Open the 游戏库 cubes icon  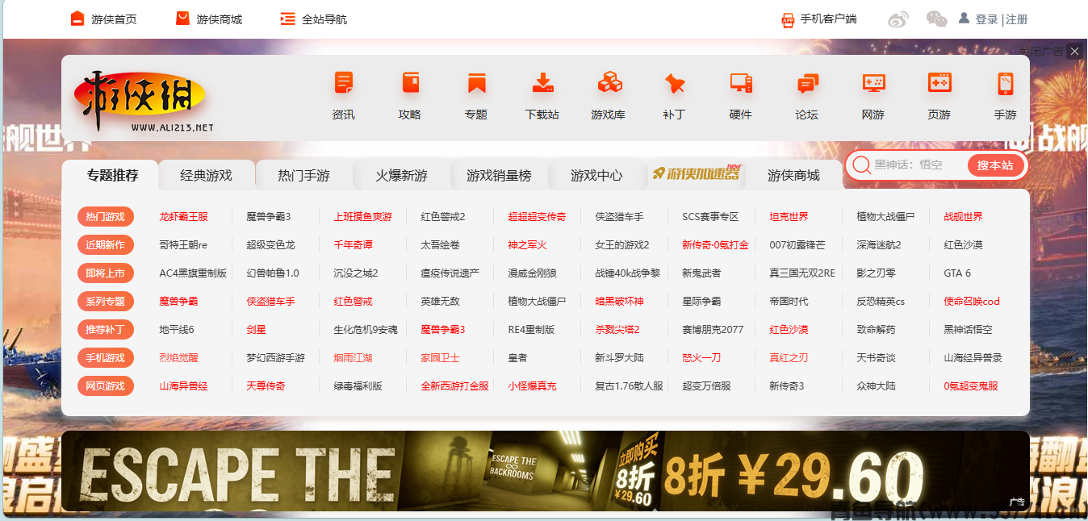tap(609, 83)
